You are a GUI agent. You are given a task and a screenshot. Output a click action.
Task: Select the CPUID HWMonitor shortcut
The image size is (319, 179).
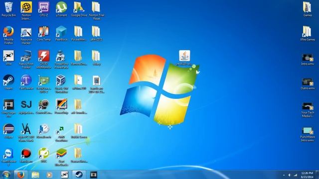coord(44,59)
